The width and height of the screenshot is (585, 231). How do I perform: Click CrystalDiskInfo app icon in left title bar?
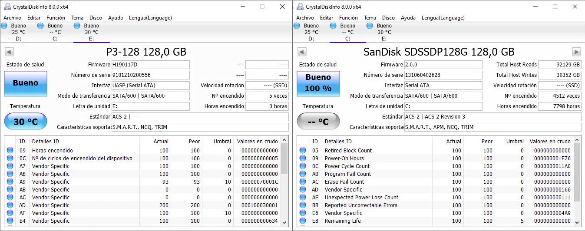(7, 7)
